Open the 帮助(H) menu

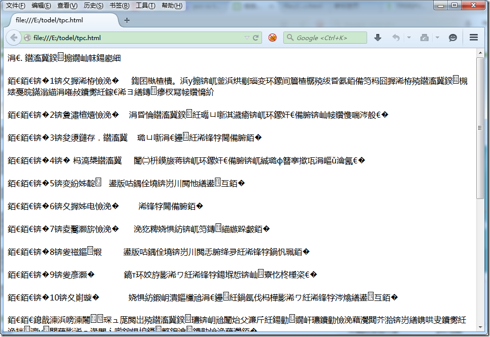[172, 6]
